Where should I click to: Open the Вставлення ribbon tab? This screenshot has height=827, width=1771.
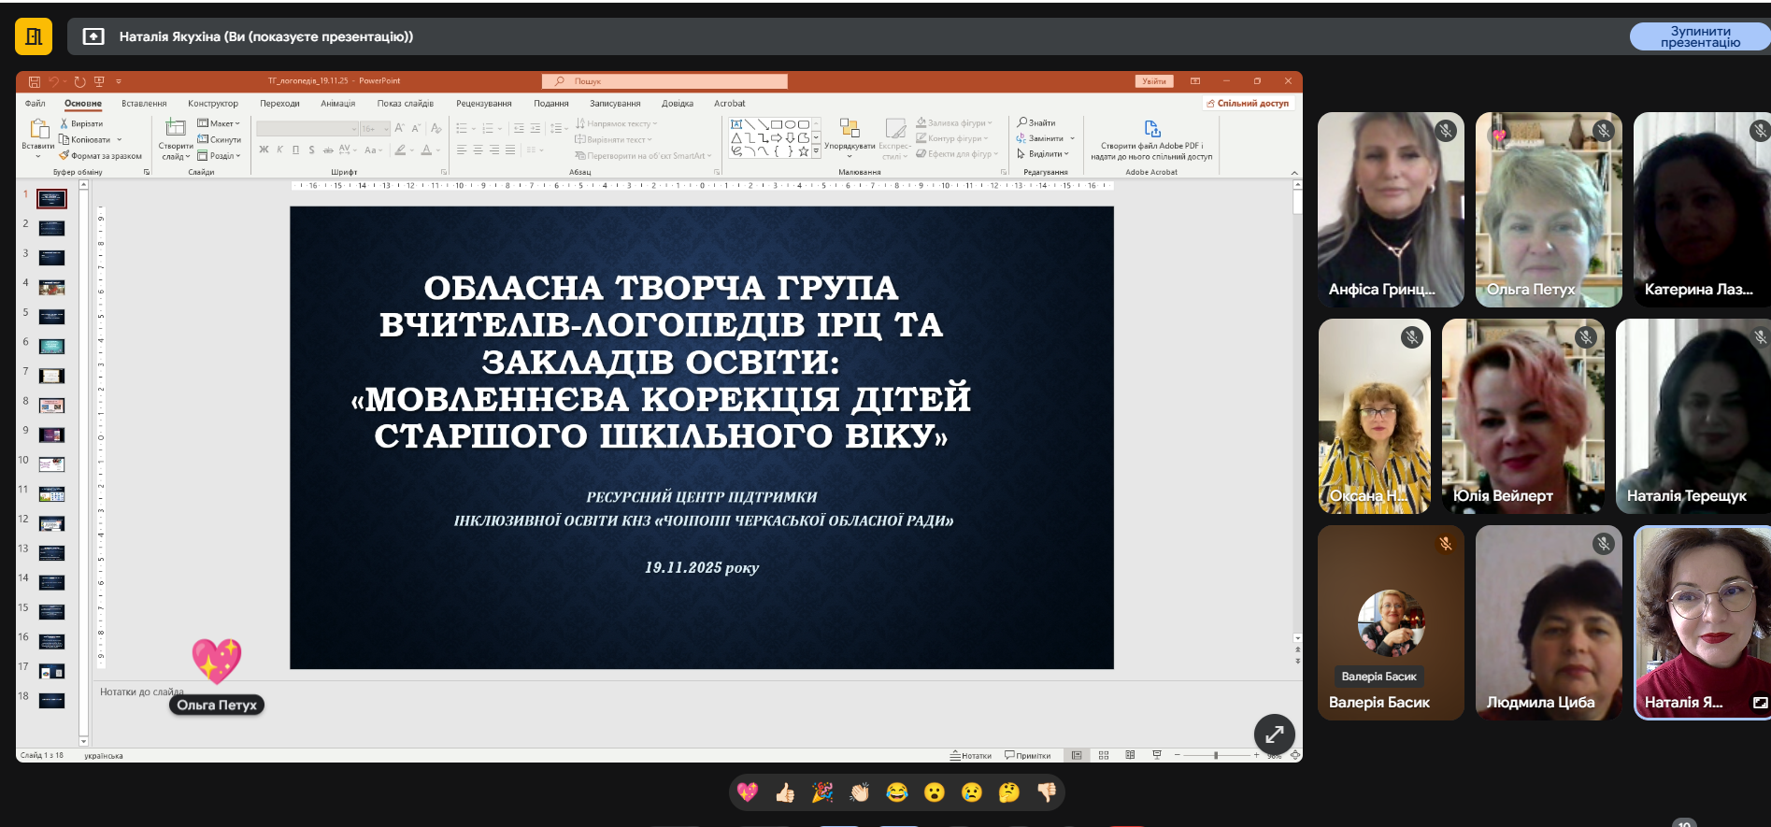click(144, 104)
